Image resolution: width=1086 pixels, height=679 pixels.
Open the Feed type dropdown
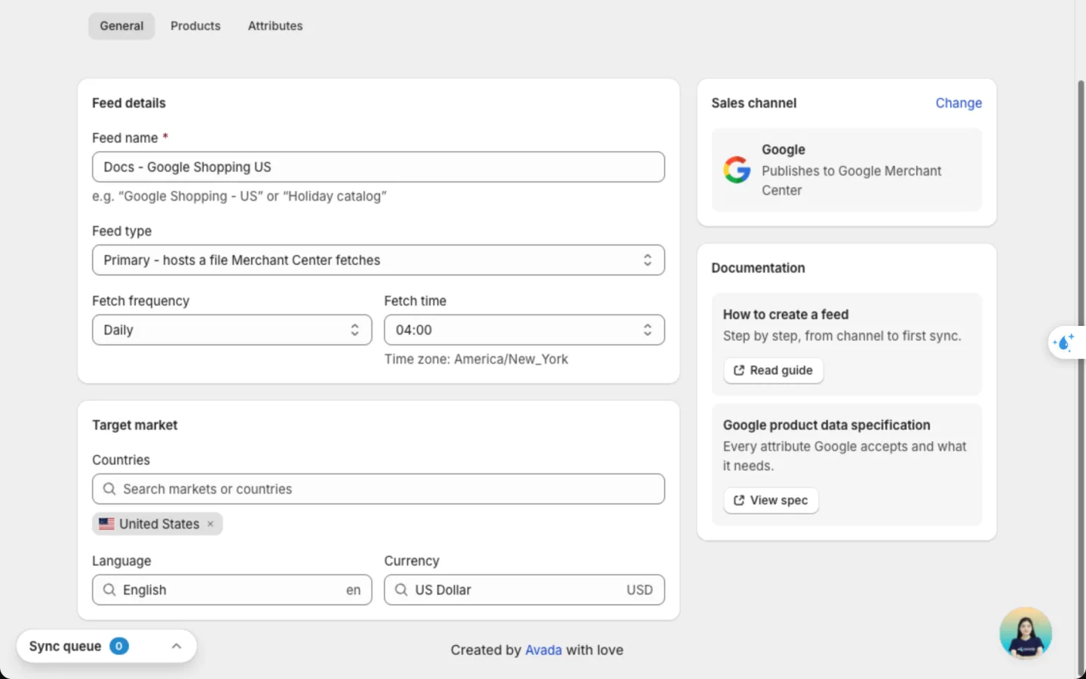click(x=379, y=260)
